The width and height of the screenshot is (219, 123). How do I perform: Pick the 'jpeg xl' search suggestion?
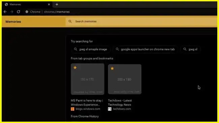tap(191, 49)
